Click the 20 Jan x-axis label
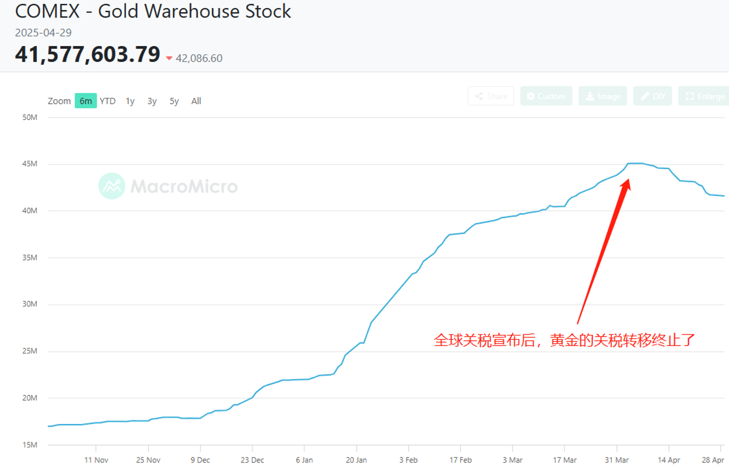 (x=356, y=460)
